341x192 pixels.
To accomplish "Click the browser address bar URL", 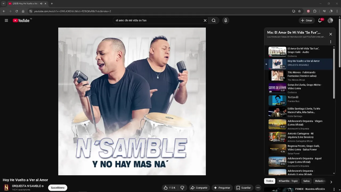I will pos(72,11).
